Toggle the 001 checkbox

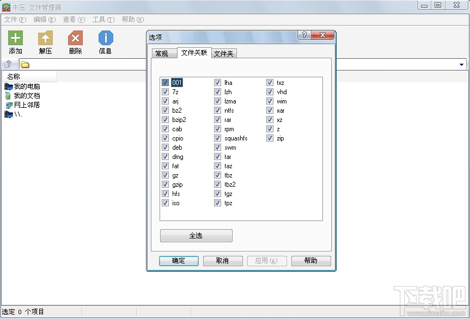click(x=165, y=82)
